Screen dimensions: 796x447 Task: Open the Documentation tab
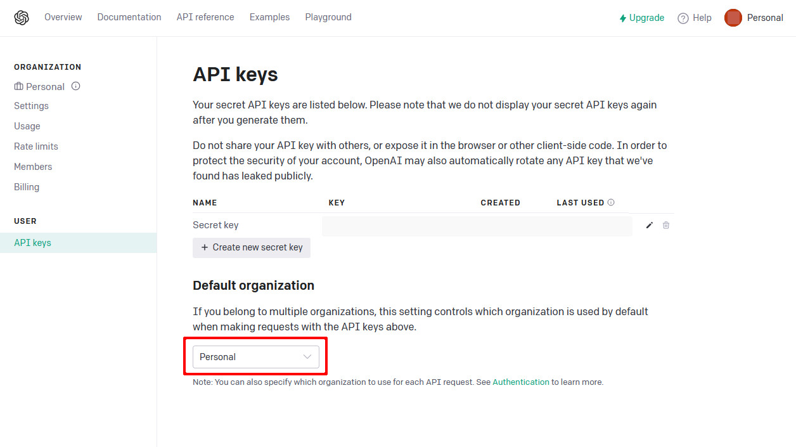129,17
